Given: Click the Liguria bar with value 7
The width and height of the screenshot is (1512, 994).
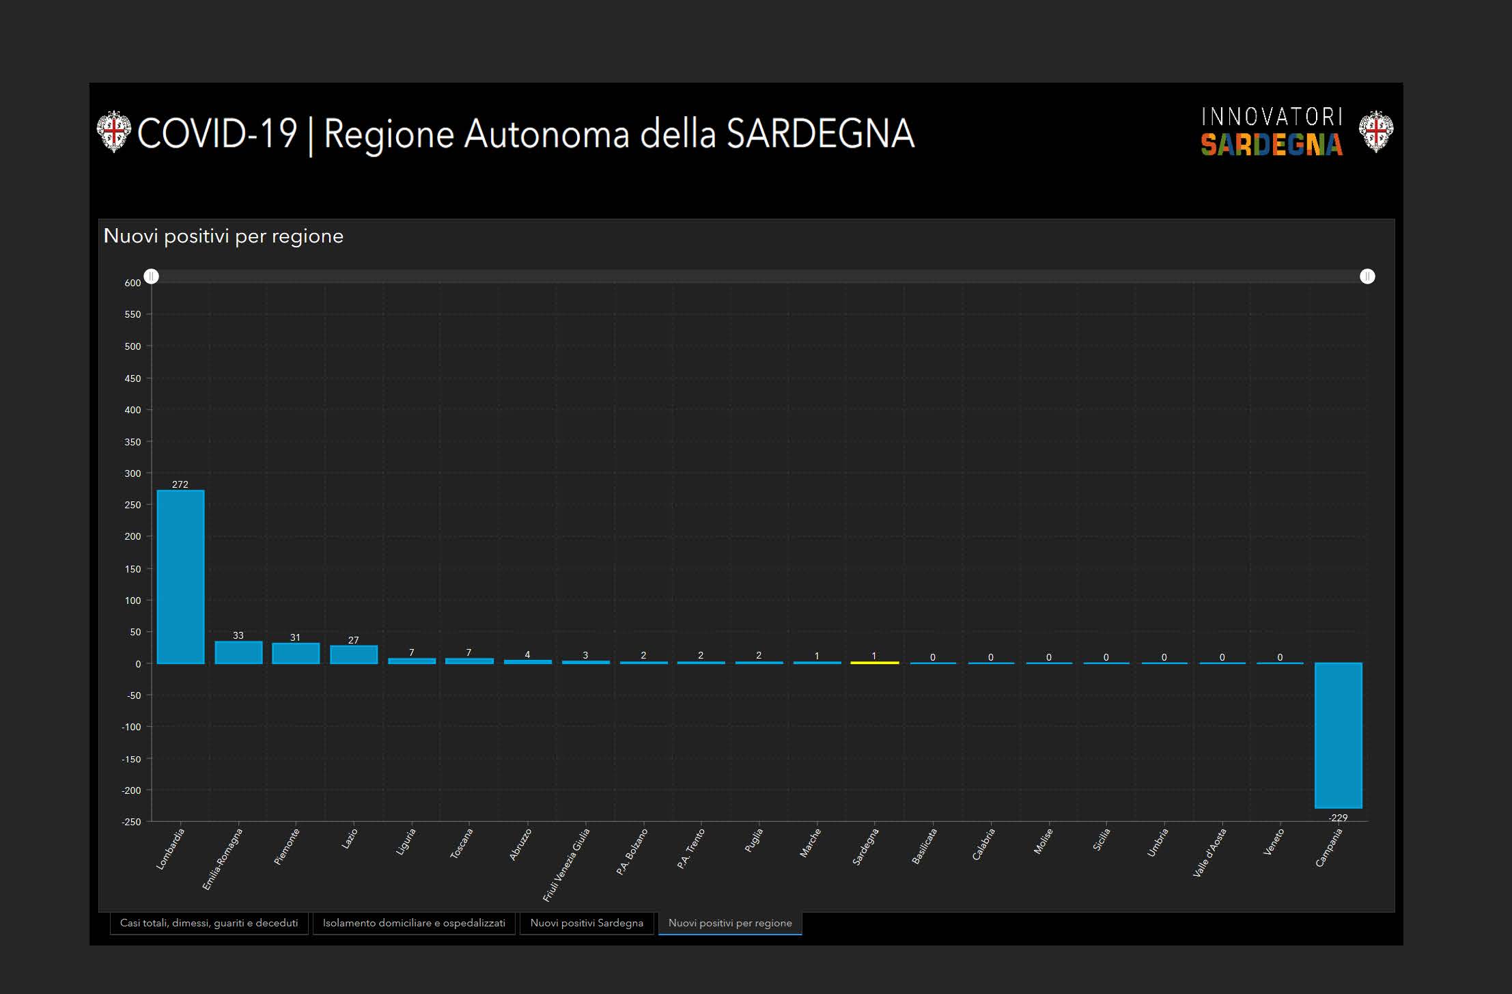Looking at the screenshot, I should [412, 661].
